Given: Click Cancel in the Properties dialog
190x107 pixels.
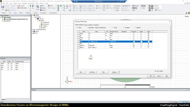Looking at the screenshot, I should coord(159,76).
